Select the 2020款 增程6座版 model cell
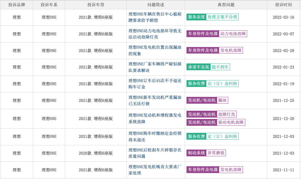The image size is (301, 179). pyautogui.click(x=96, y=153)
